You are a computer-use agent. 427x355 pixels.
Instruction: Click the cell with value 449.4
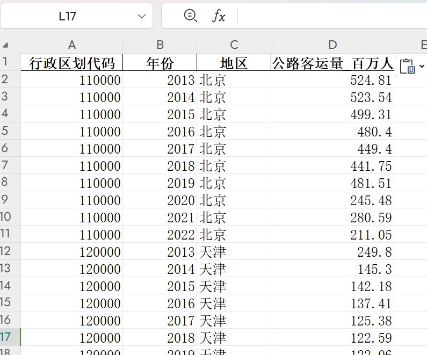[332, 148]
